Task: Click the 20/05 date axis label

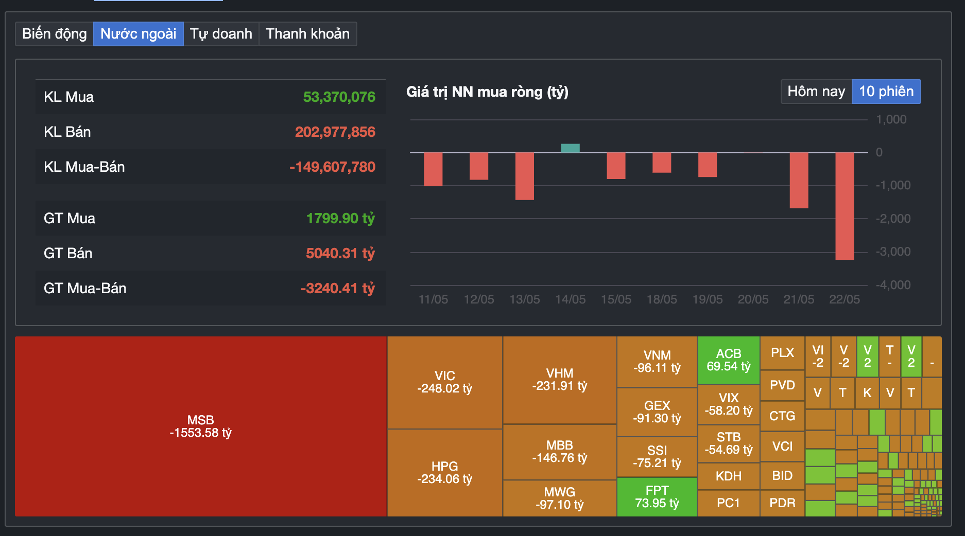Action: pyautogui.click(x=753, y=299)
